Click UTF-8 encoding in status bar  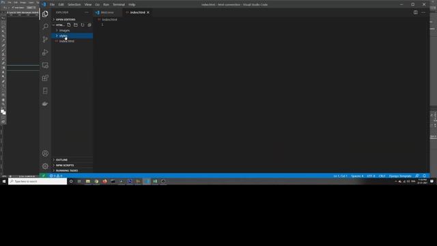[x=371, y=176]
